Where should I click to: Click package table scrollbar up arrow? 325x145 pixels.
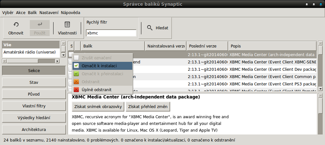click(x=321, y=43)
